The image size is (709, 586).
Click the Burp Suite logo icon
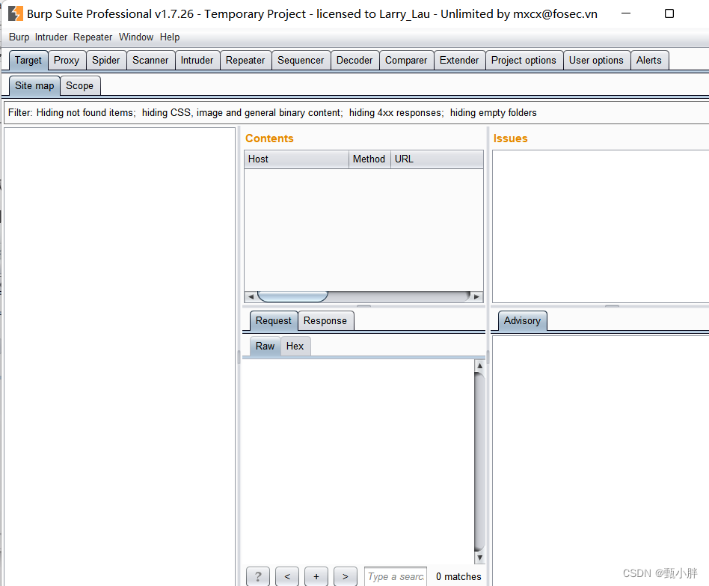point(16,13)
